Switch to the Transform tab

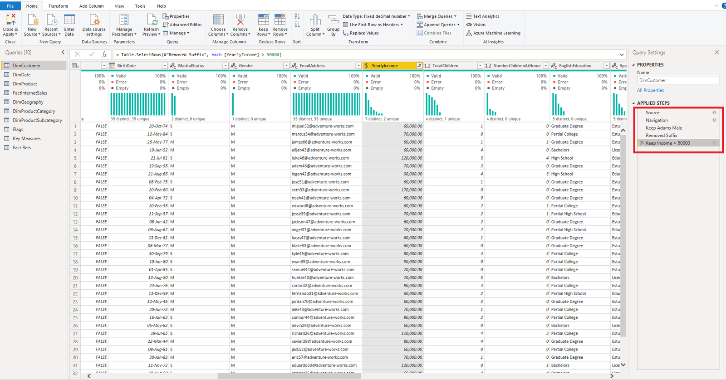58,6
